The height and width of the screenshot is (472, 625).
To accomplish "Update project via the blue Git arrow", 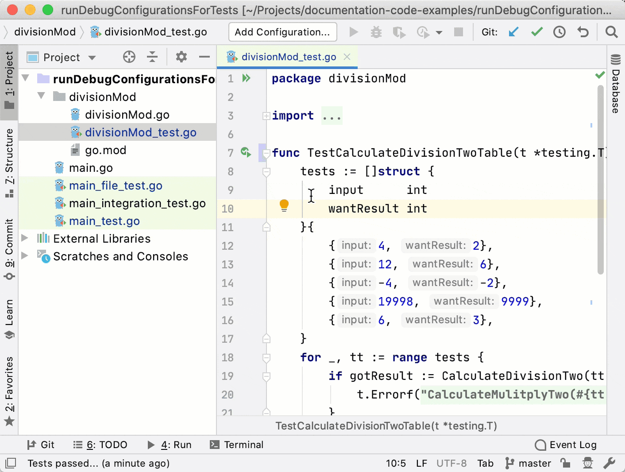I will 513,32.
